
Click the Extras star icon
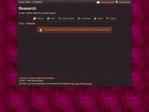point(95,19)
